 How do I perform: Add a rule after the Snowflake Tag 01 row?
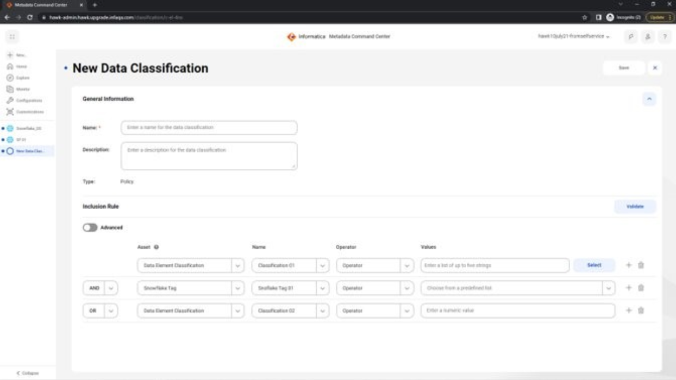629,288
